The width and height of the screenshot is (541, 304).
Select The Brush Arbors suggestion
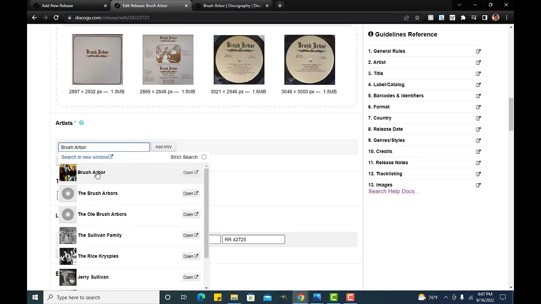pos(131,193)
